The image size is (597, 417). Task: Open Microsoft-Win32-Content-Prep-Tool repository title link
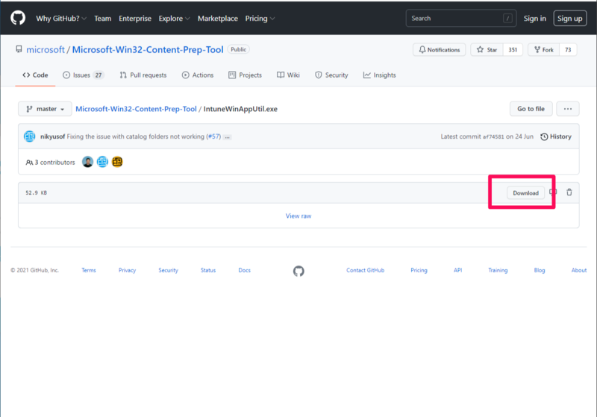tap(148, 49)
